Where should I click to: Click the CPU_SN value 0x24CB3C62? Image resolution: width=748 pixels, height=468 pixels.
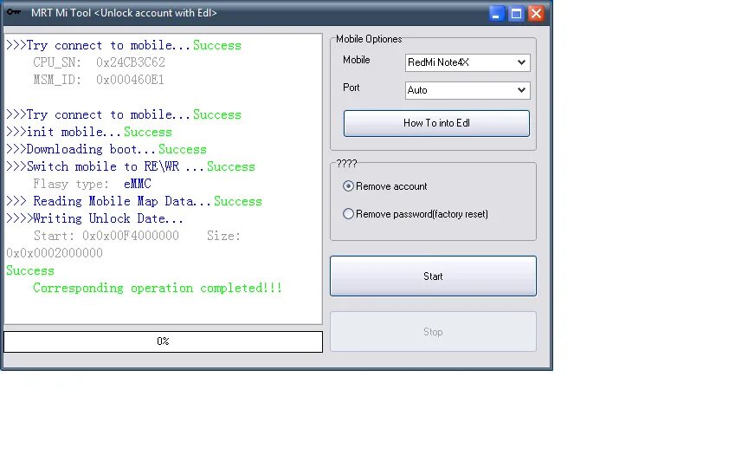pyautogui.click(x=130, y=62)
